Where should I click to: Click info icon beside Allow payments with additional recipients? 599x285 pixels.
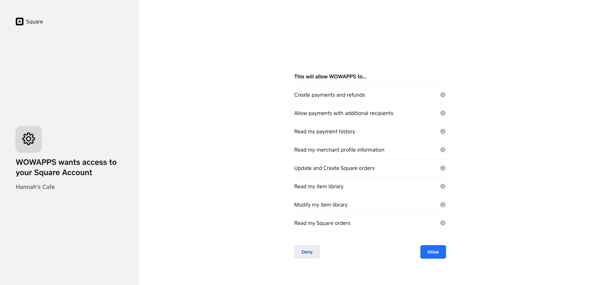(443, 113)
